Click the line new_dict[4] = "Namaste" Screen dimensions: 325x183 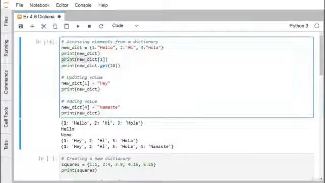(90, 107)
